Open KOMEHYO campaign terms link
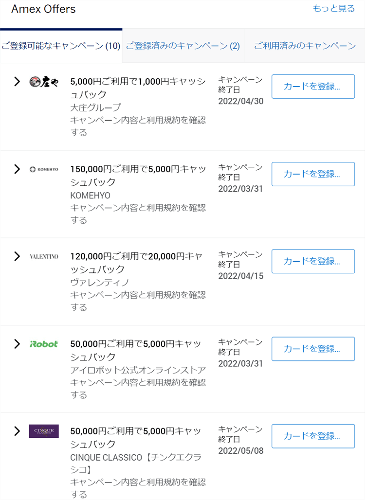 138,214
